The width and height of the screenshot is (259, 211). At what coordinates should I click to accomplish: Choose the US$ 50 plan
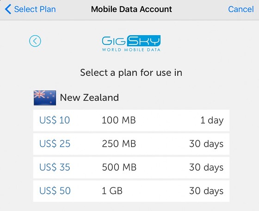[131, 191]
